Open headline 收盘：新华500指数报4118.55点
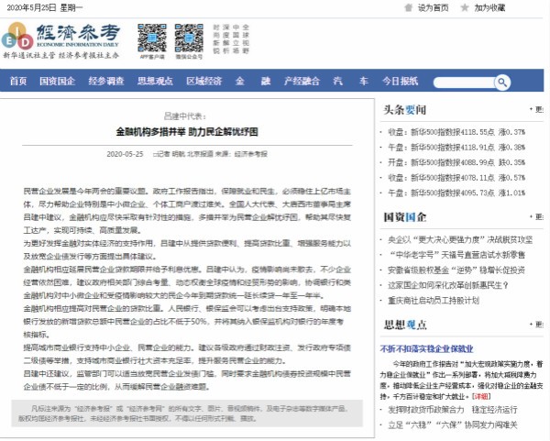550x441 pixels. (456, 132)
